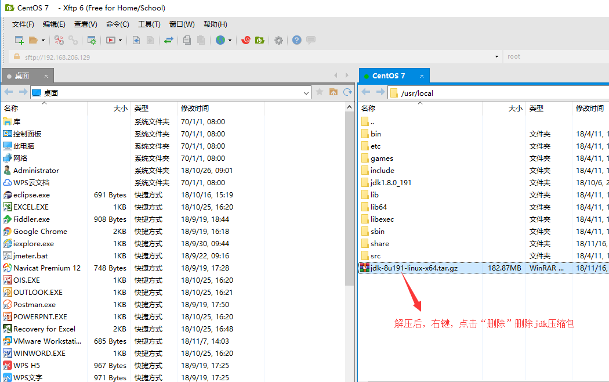The width and height of the screenshot is (609, 382).
Task: Refresh the local pane
Action: point(347,92)
